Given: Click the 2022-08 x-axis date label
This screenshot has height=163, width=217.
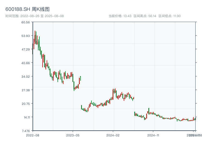Looking at the screenshot, I should coord(33,135).
